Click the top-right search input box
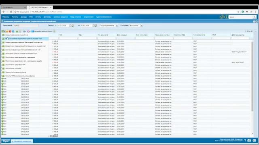 (241, 17)
